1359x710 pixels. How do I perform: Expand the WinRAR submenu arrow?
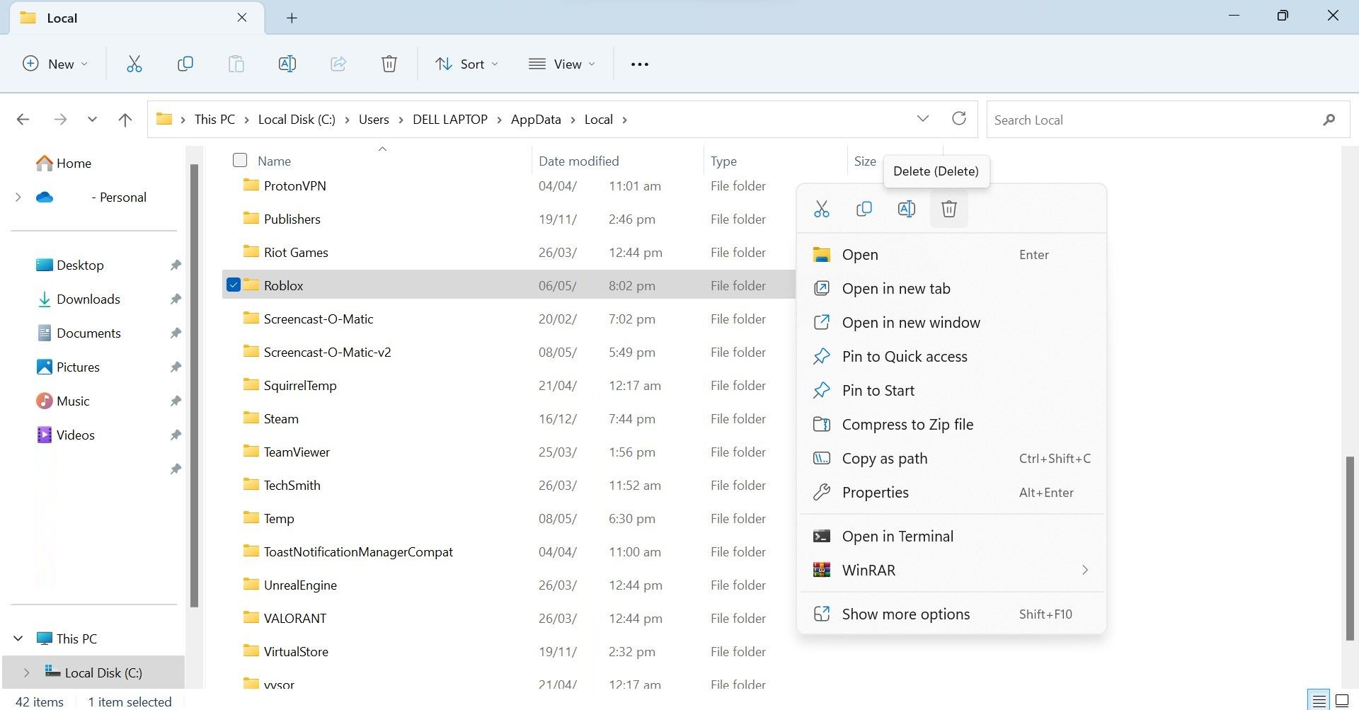[1084, 570]
